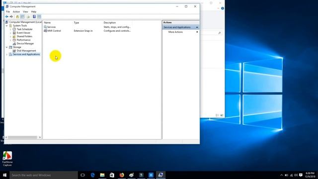Screen dimensions: 318x179
Task: Select Performance in the tree
Action: [23, 40]
